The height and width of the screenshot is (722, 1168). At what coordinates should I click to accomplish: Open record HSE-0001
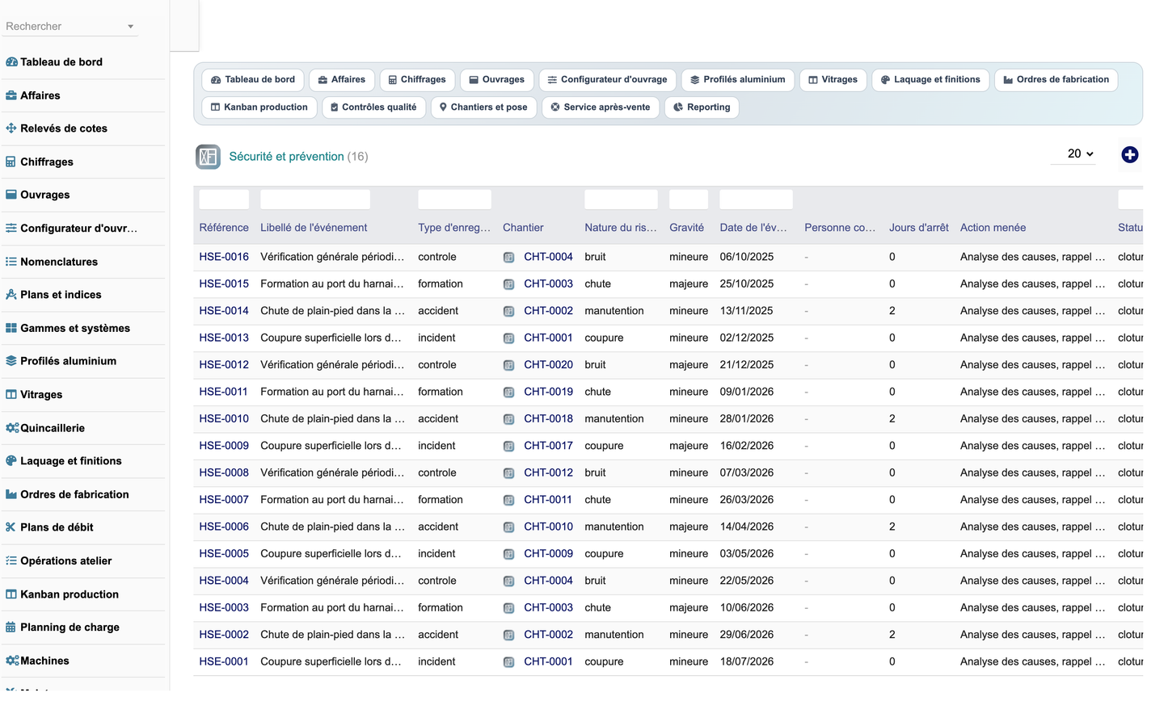coord(224,661)
